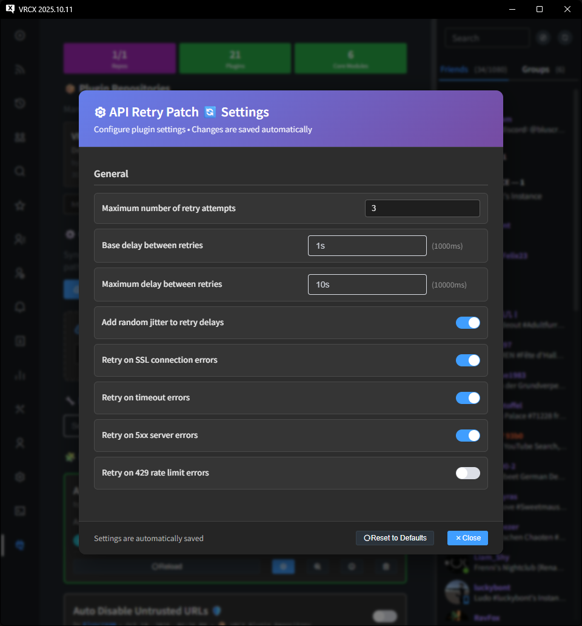Enable Retry on 429 rate limit errors
582x626 pixels.
(467, 473)
